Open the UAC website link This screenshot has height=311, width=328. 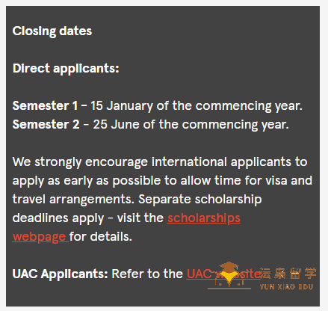pos(223,274)
